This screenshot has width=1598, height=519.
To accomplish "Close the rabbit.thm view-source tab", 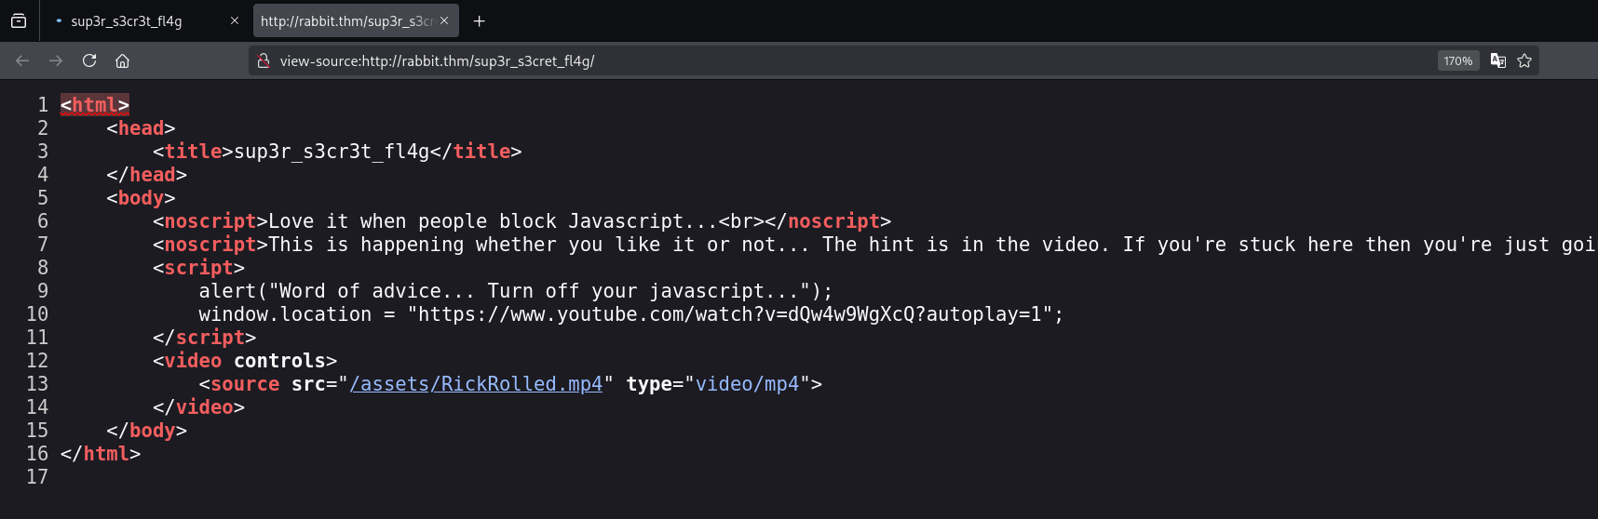I will click(x=444, y=20).
